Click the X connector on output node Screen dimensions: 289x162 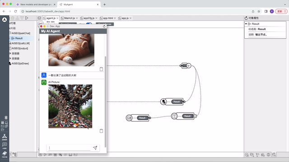(195, 116)
